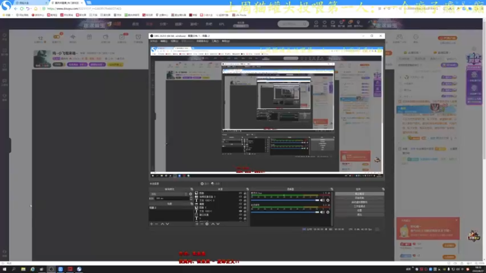486x273 pixels.
Task: Open the follow heart icon in the Douyu header
Action: [x=324, y=24]
